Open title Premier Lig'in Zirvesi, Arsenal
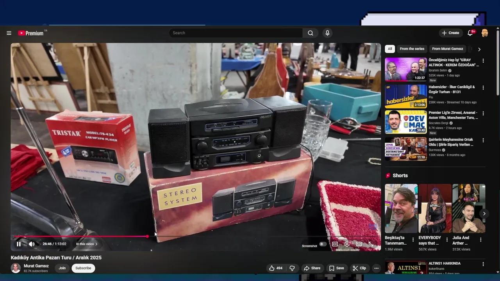 click(x=454, y=115)
